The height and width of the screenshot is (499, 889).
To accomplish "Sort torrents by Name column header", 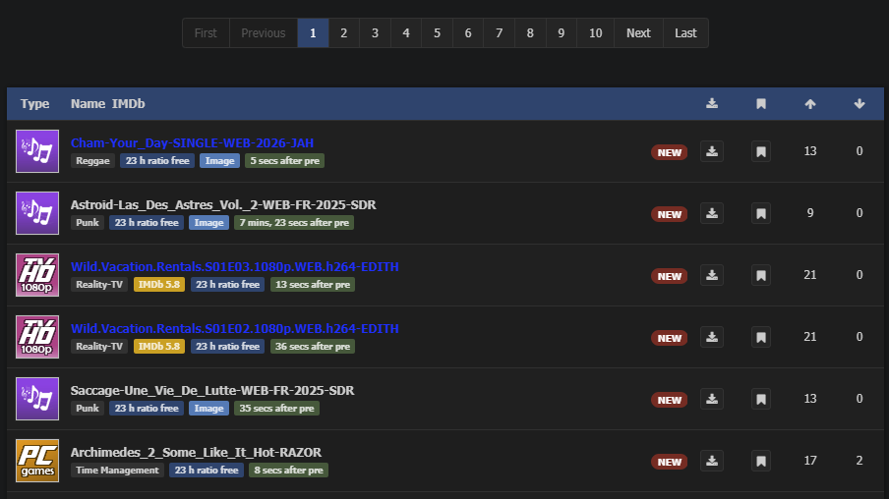I will point(88,104).
